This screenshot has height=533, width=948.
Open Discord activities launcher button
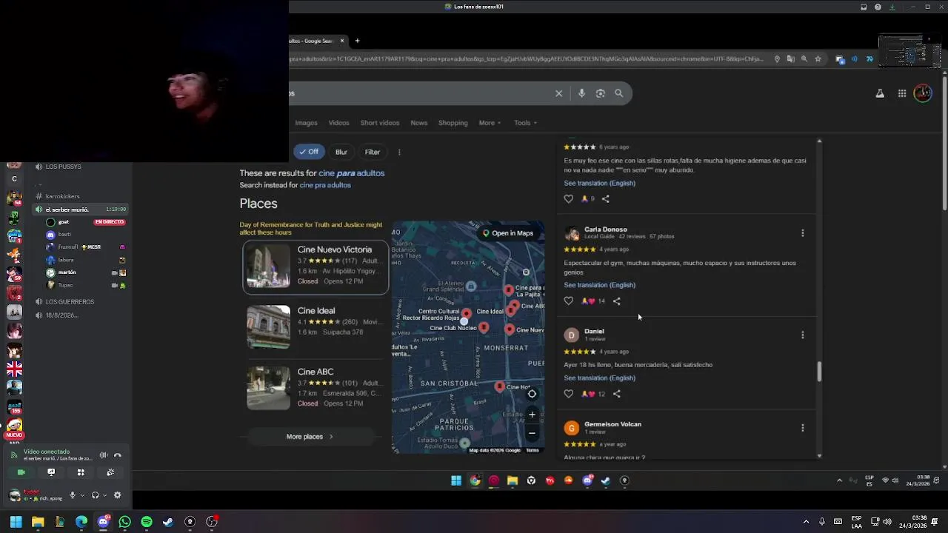(x=81, y=472)
